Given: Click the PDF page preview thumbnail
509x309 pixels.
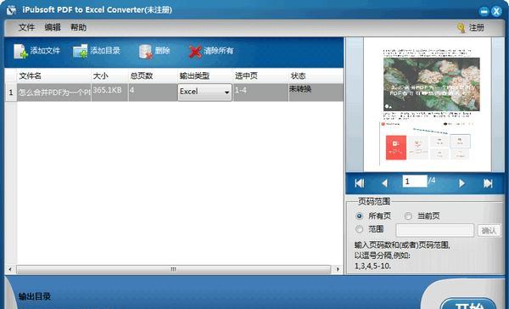Looking at the screenshot, I should tap(428, 104).
